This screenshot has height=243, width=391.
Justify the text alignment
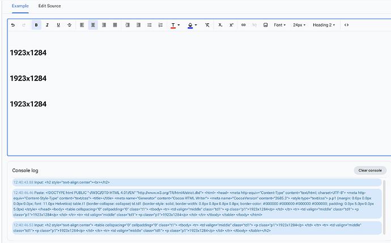[x=115, y=25]
